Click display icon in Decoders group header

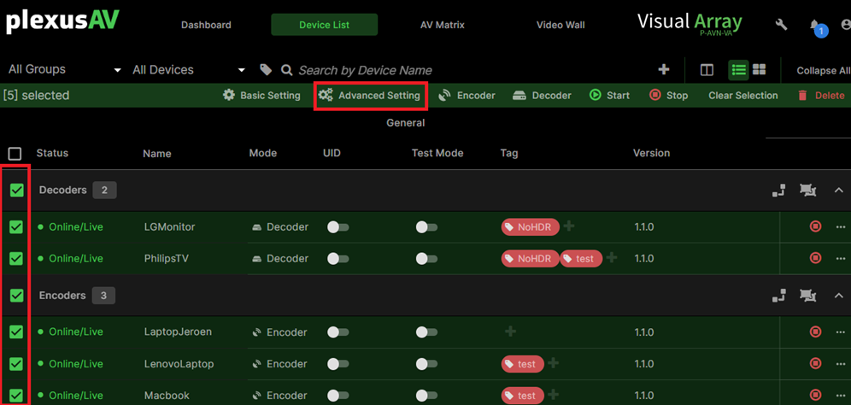(x=807, y=190)
